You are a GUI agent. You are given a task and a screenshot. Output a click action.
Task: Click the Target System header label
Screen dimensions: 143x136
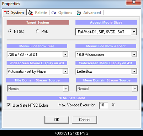(x=38, y=22)
